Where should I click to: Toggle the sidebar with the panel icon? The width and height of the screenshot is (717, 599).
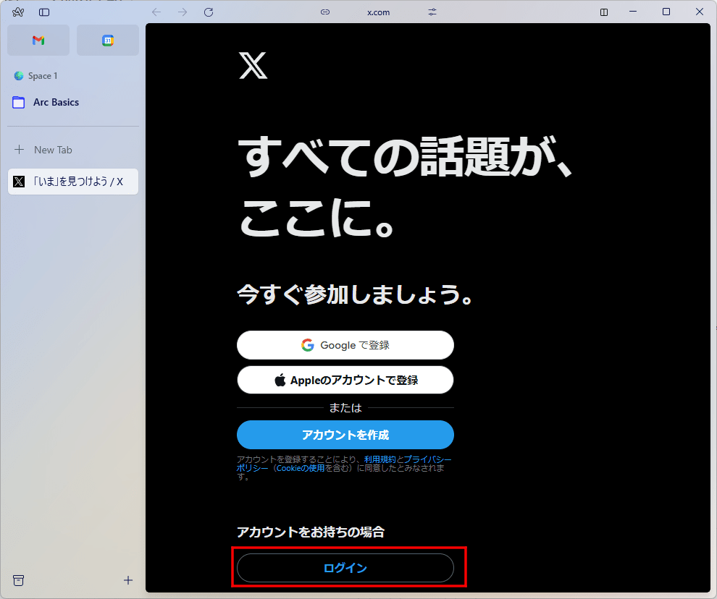tap(44, 12)
